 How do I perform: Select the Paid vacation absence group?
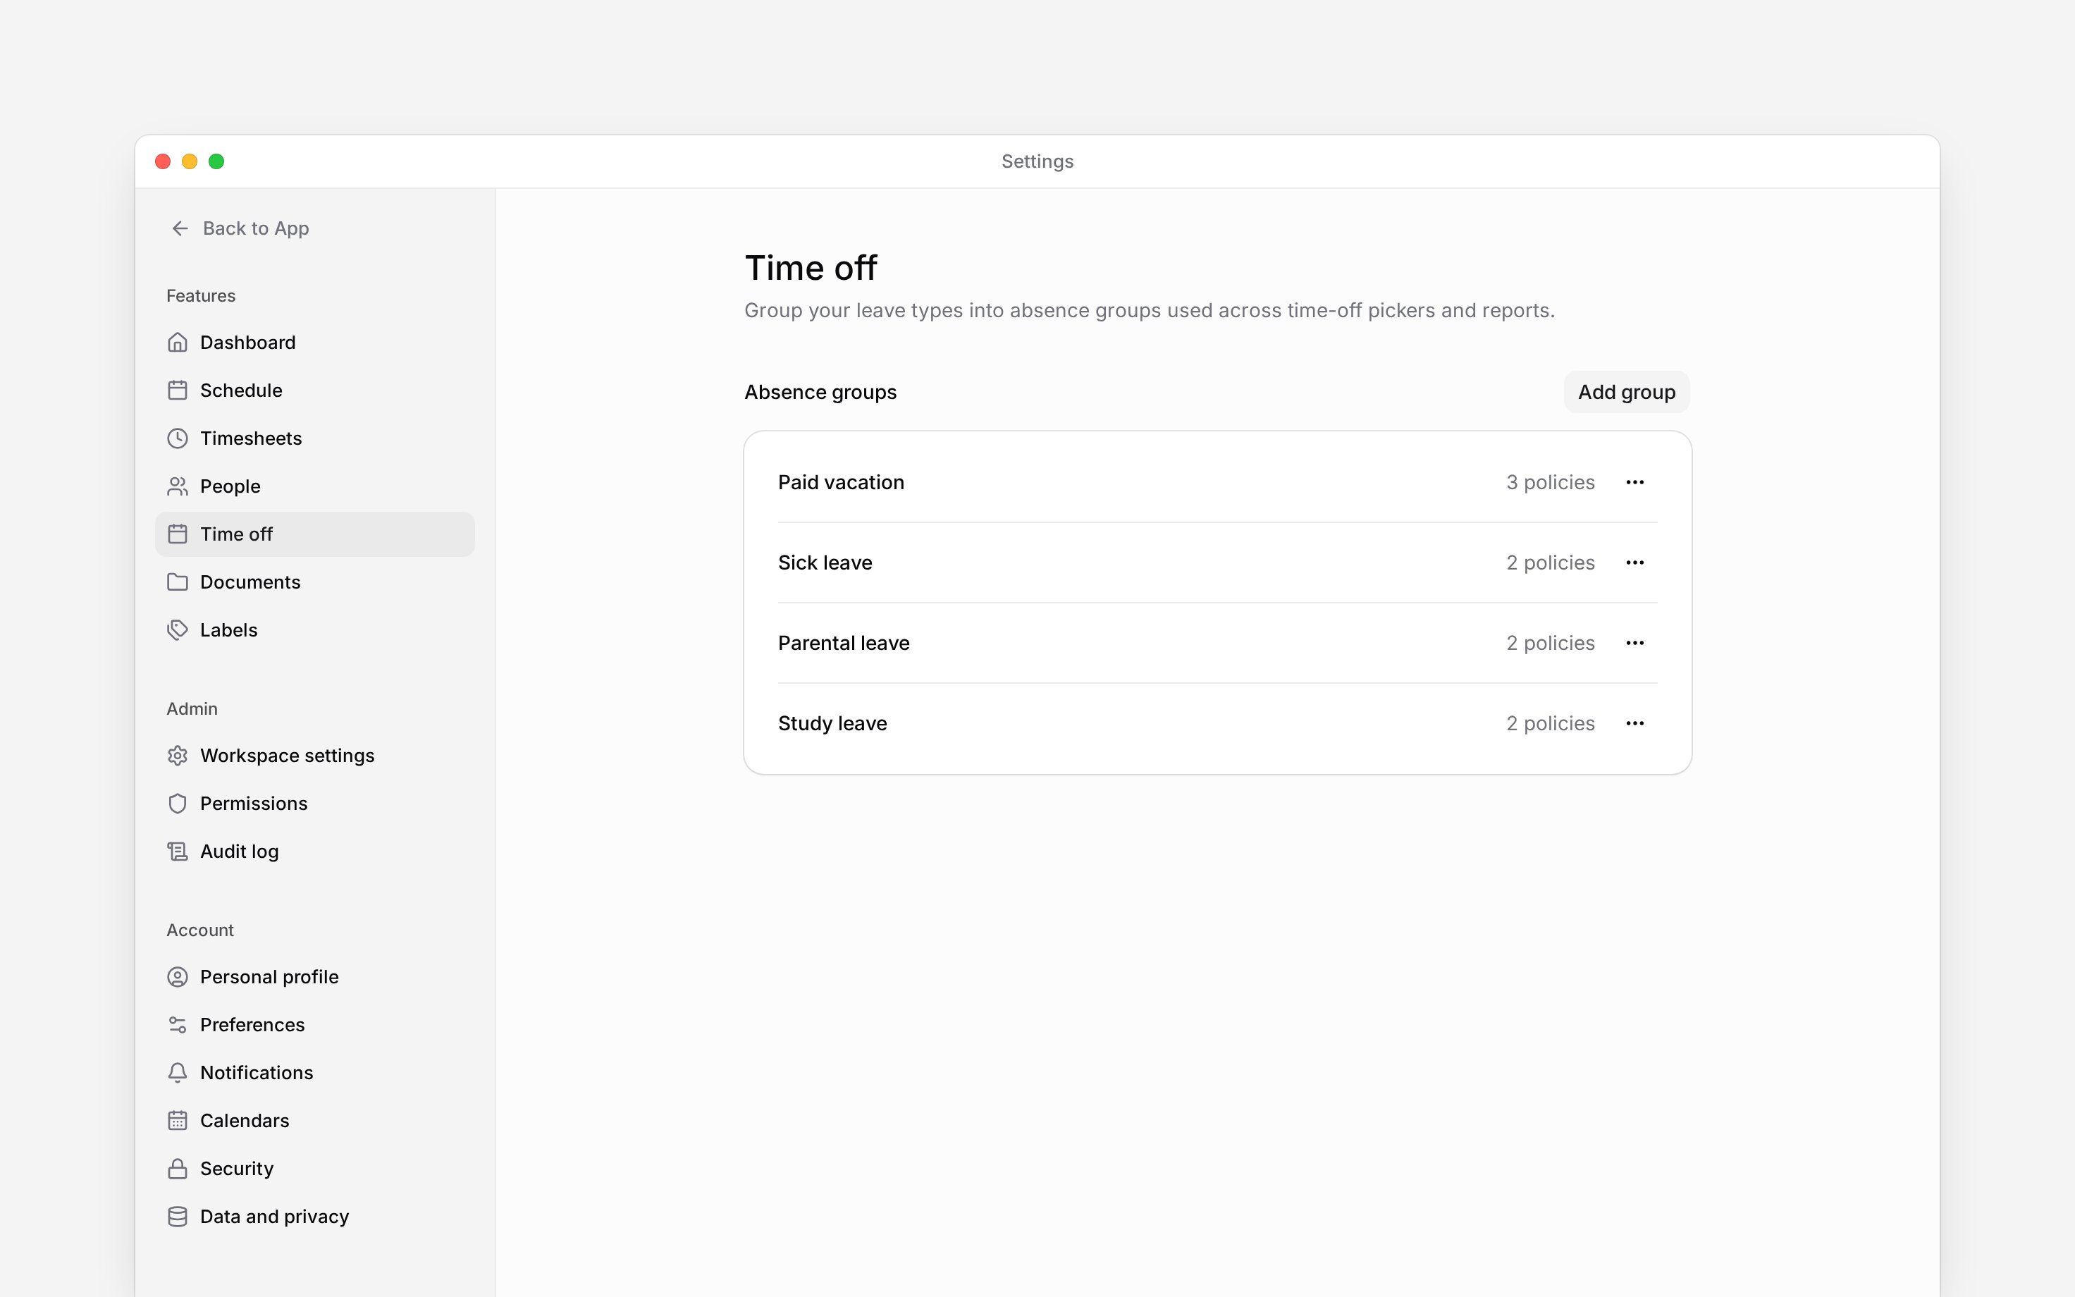pos(1217,482)
